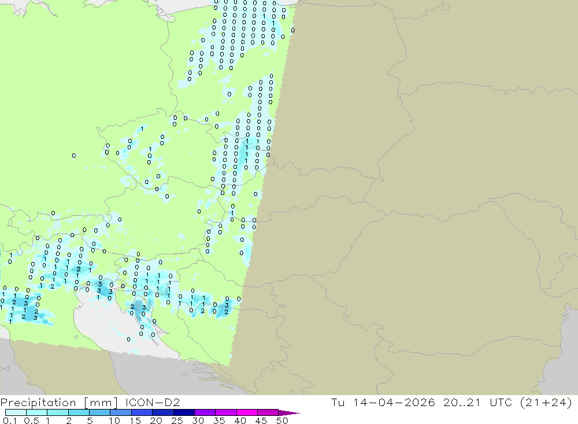Viewport: 578px width, 424px height.
Task: Choose the 25–30 mm legend color swatch
Action: coord(184,412)
